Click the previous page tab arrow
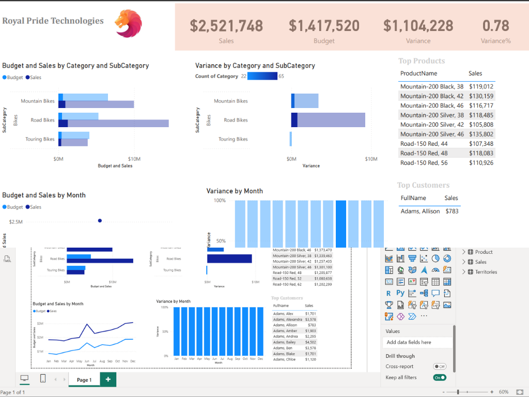Screen dimensions: 529x397 click(x=55, y=379)
